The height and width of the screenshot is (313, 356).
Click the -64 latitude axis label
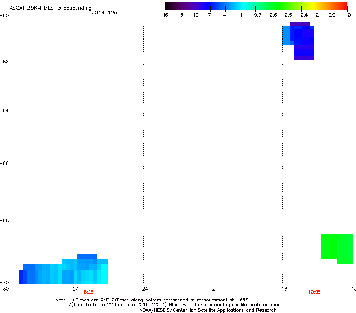pyautogui.click(x=4, y=110)
